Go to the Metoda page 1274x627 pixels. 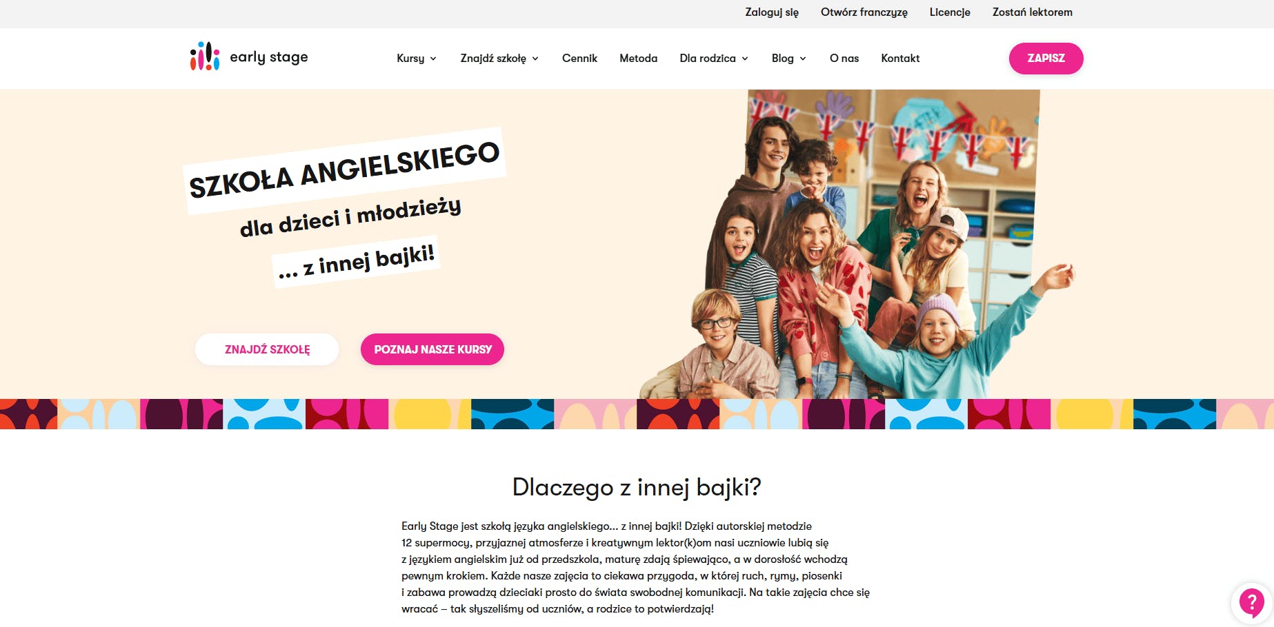tap(638, 59)
